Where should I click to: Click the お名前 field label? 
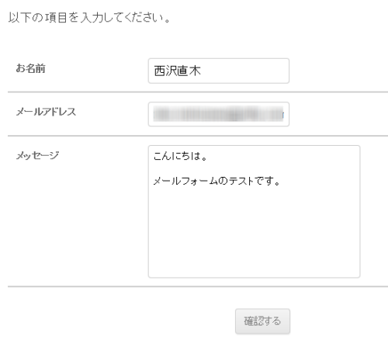[30, 68]
